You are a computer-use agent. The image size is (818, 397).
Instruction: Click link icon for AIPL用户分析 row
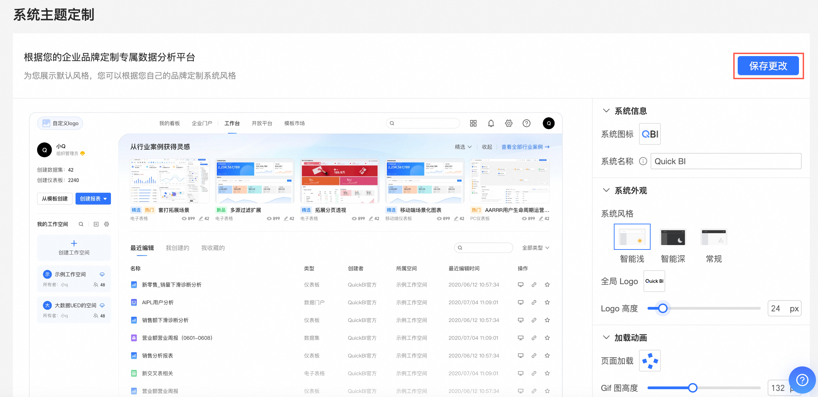pos(534,302)
